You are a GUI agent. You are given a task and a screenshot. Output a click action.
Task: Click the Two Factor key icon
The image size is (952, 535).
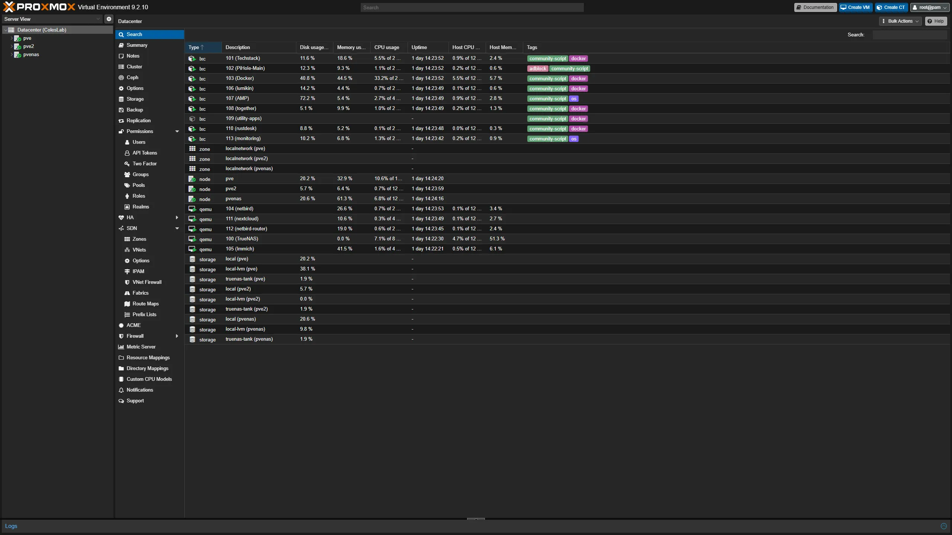(x=127, y=164)
